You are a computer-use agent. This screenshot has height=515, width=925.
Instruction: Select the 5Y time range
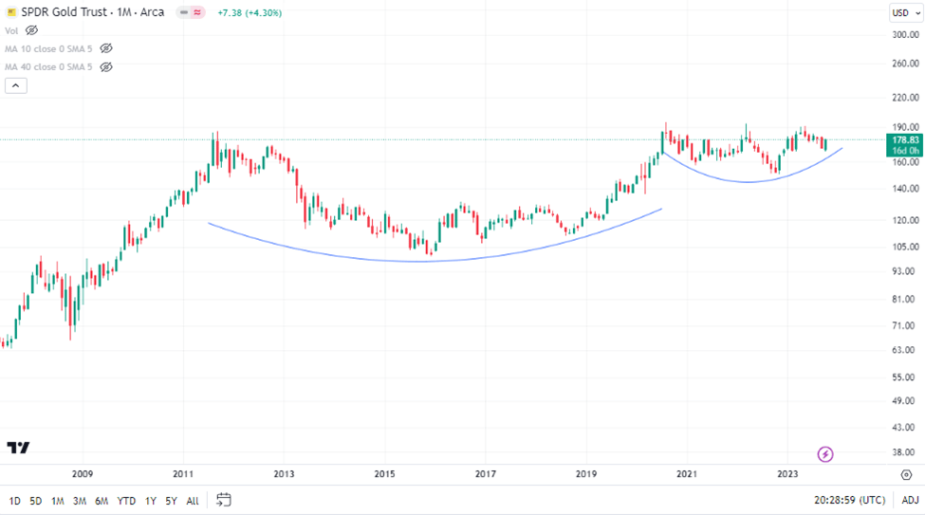coord(171,501)
